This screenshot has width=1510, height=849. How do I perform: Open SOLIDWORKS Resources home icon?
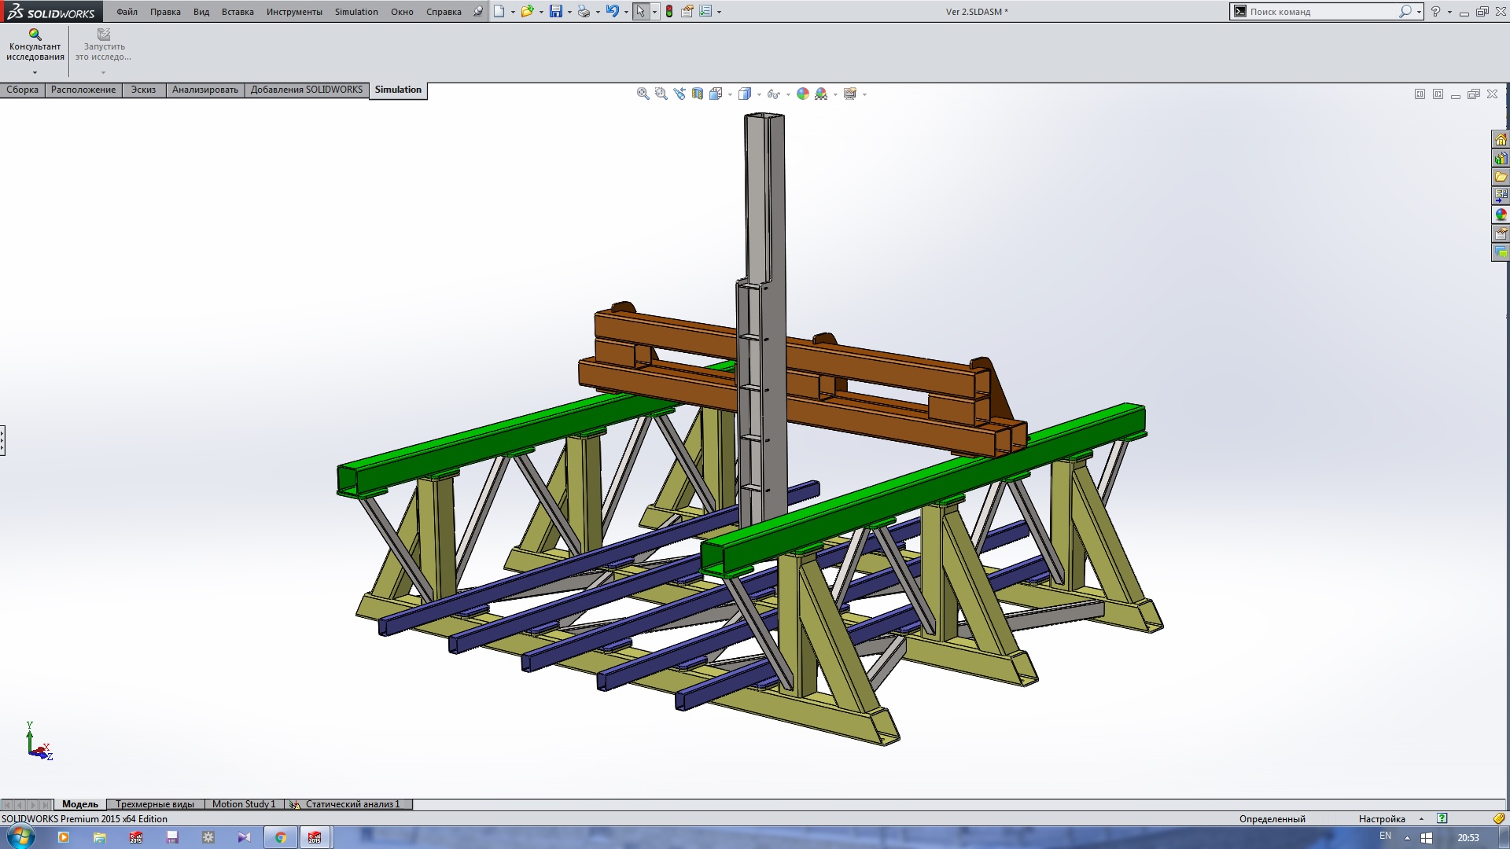click(1501, 139)
